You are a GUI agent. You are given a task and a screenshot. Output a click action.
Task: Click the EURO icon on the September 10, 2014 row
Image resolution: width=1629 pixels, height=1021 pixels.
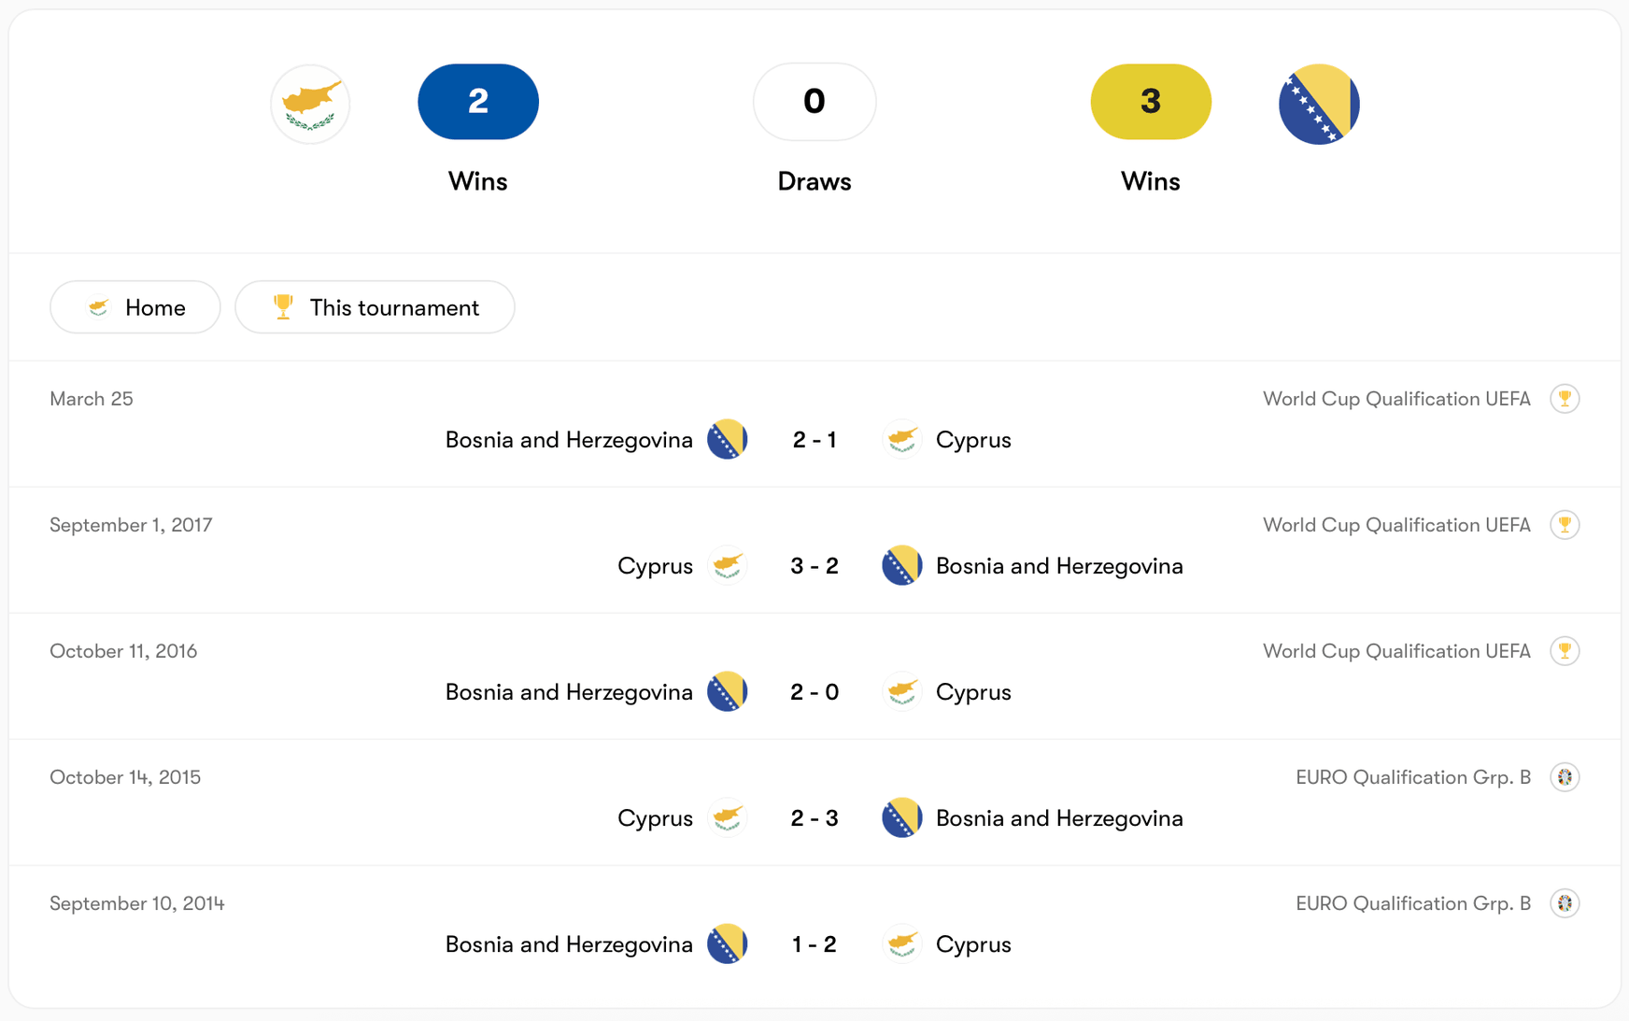tap(1565, 903)
